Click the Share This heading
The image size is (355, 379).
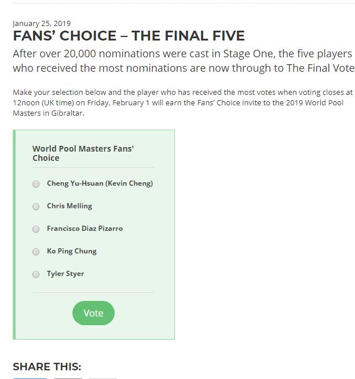(x=47, y=367)
